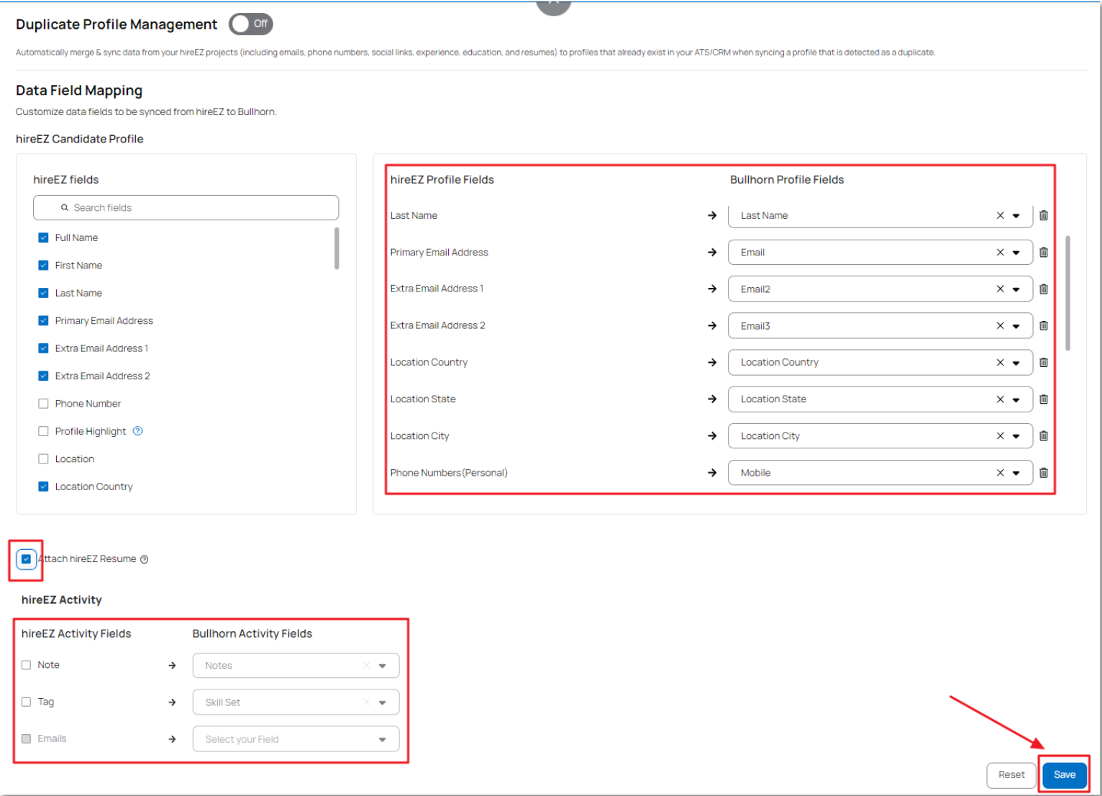Uncheck Extra Email Address 1 checkbox
This screenshot has height=796, width=1102.
(x=43, y=348)
